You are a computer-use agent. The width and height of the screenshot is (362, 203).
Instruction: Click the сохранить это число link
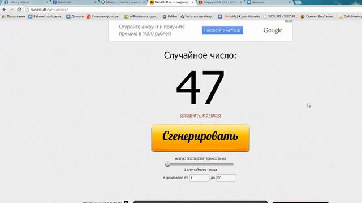(x=200, y=115)
